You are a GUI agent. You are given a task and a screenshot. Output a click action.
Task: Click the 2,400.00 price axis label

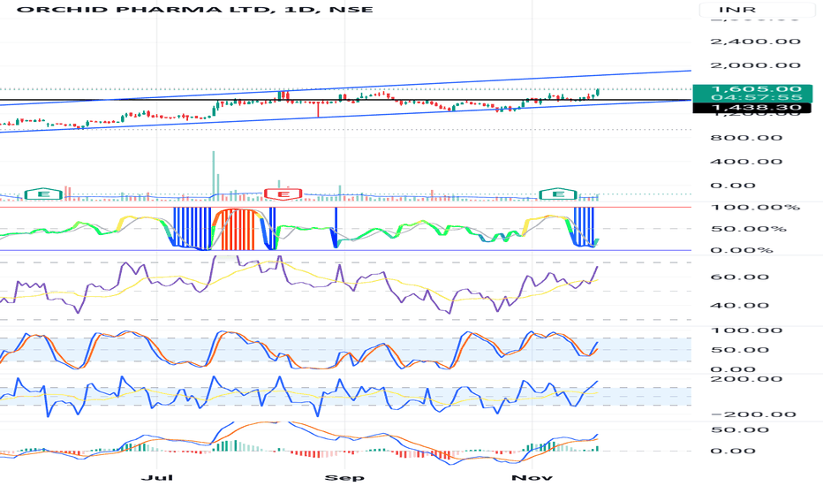pyautogui.click(x=755, y=42)
